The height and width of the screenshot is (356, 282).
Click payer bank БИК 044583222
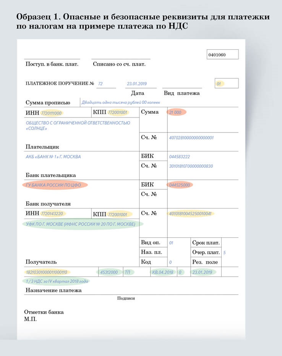coord(180,157)
